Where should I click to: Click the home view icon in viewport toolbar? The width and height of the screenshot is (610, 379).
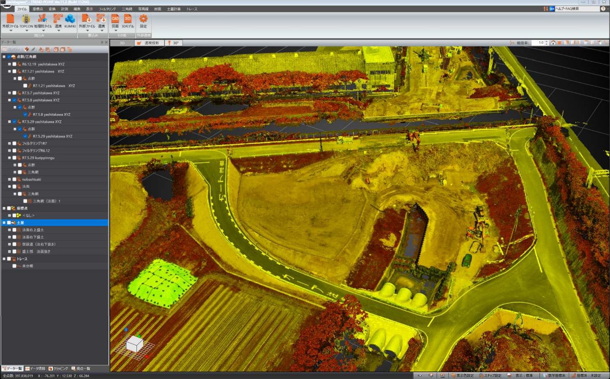pyautogui.click(x=553, y=43)
